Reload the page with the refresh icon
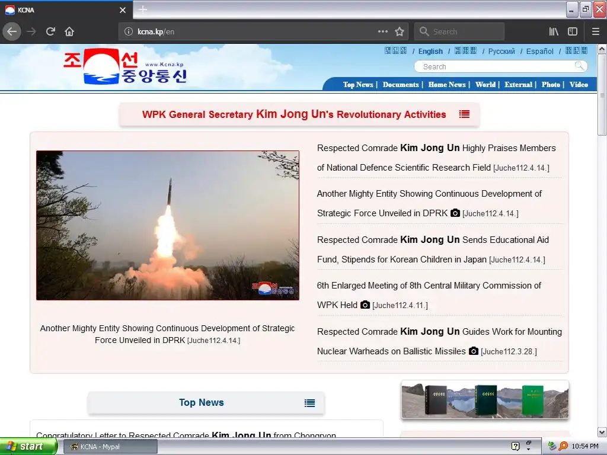The width and height of the screenshot is (607, 455). pyautogui.click(x=50, y=31)
